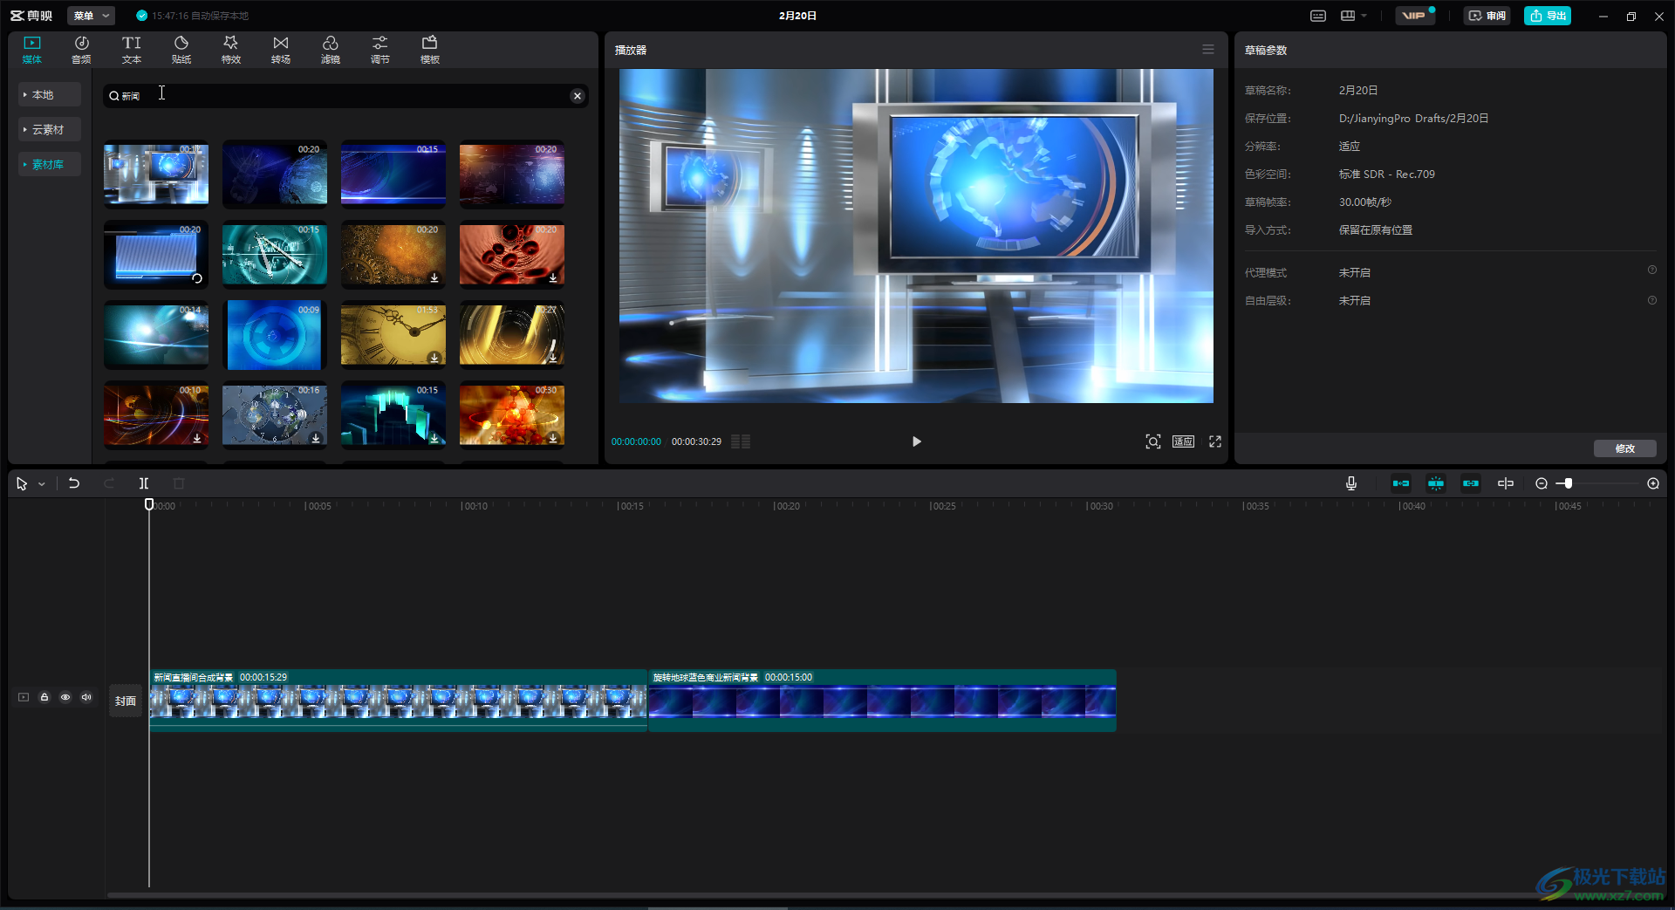1675x910 pixels.
Task: Clear the search box with the X button
Action: pos(578,96)
